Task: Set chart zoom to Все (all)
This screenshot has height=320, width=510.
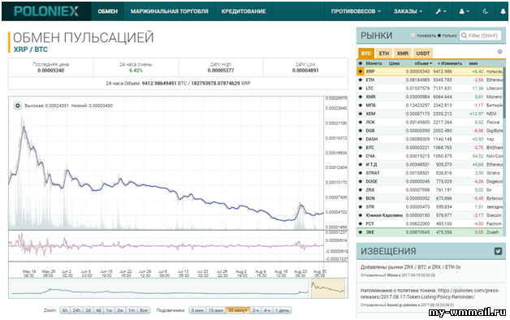Action: 144,310
